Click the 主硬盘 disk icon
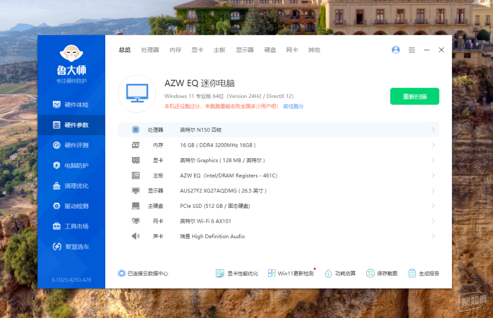Screen dimensions: 493x318 point(136,206)
